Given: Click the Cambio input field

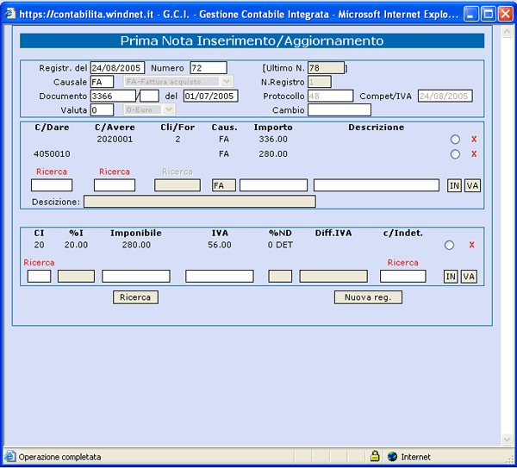Looking at the screenshot, I should pyautogui.click(x=339, y=109).
